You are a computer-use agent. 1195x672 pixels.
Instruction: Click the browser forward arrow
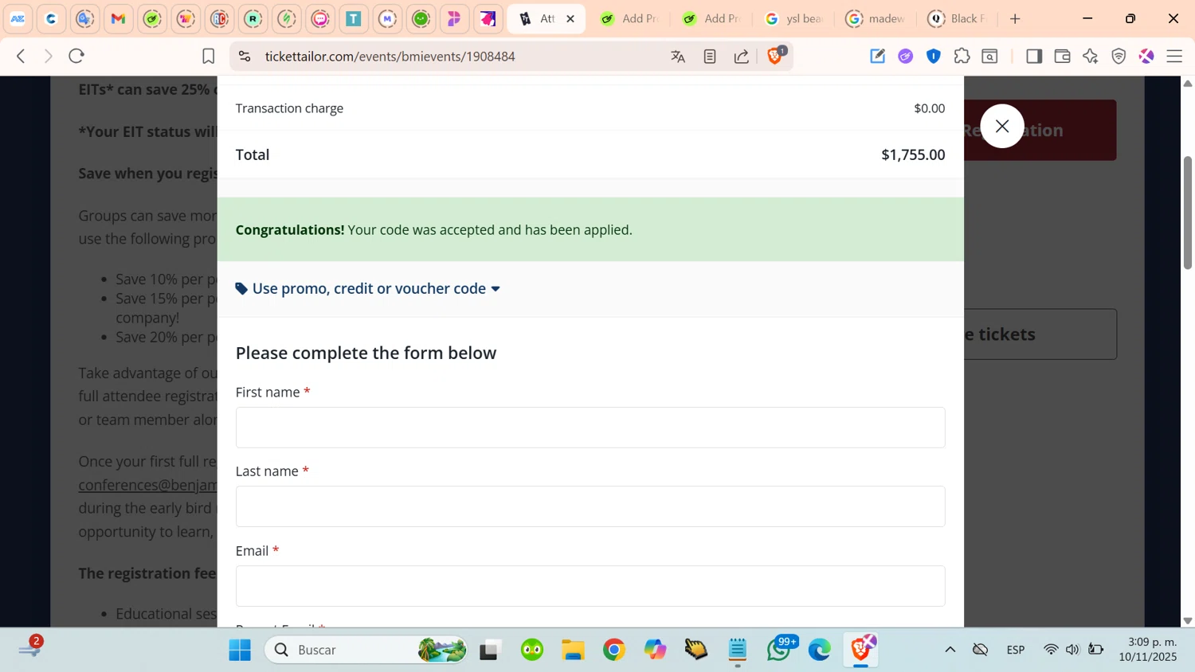point(48,57)
